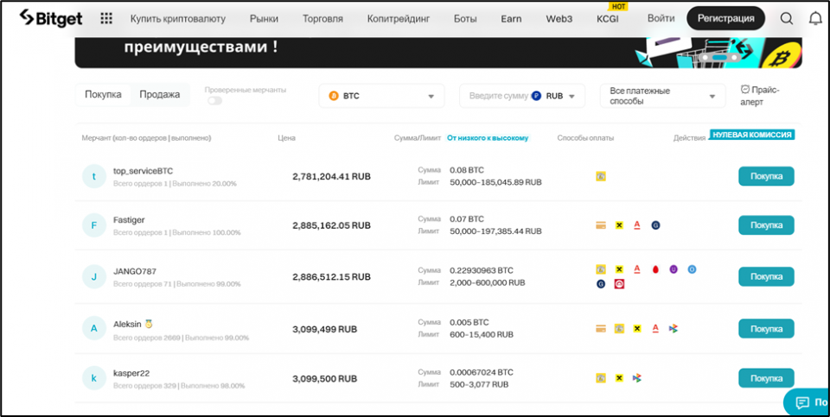Click Aleksin's verified medal badge
Screen dimensions: 830x417
tap(149, 324)
